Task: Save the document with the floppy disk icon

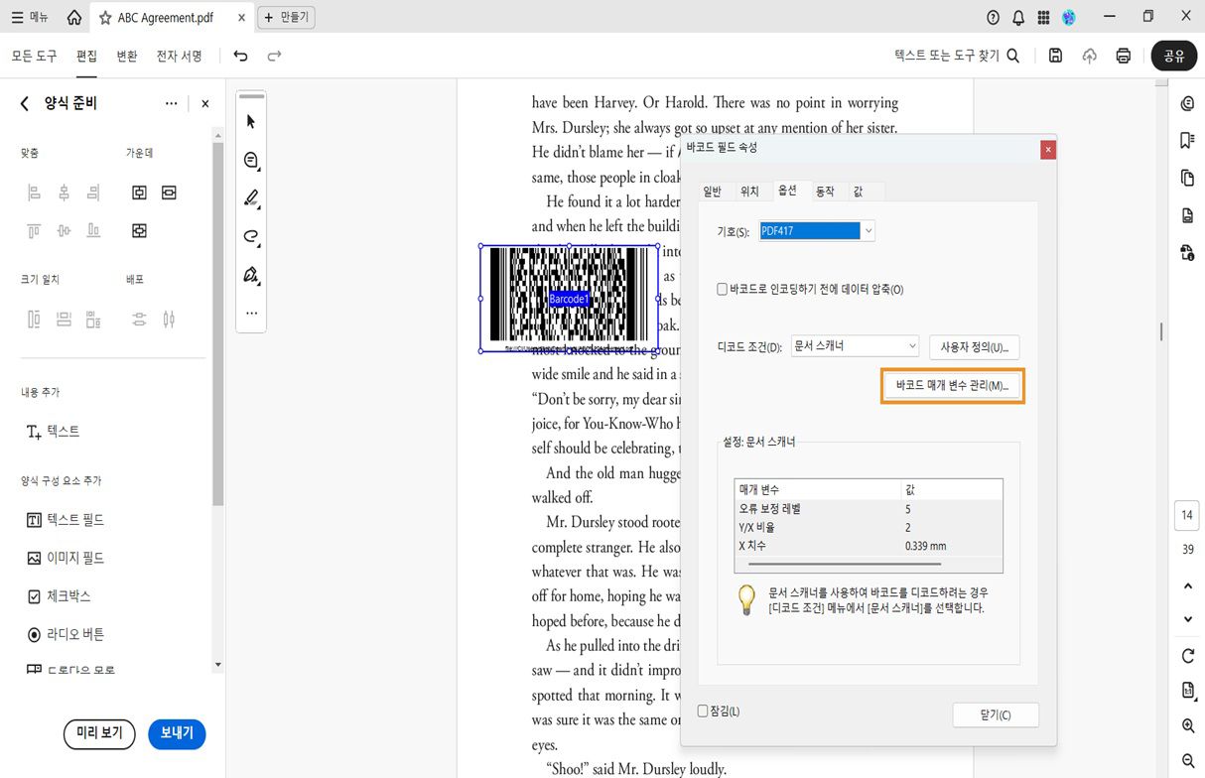Action: pyautogui.click(x=1055, y=56)
